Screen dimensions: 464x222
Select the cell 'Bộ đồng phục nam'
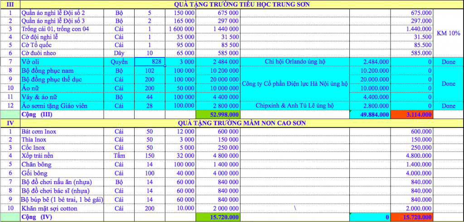point(62,71)
